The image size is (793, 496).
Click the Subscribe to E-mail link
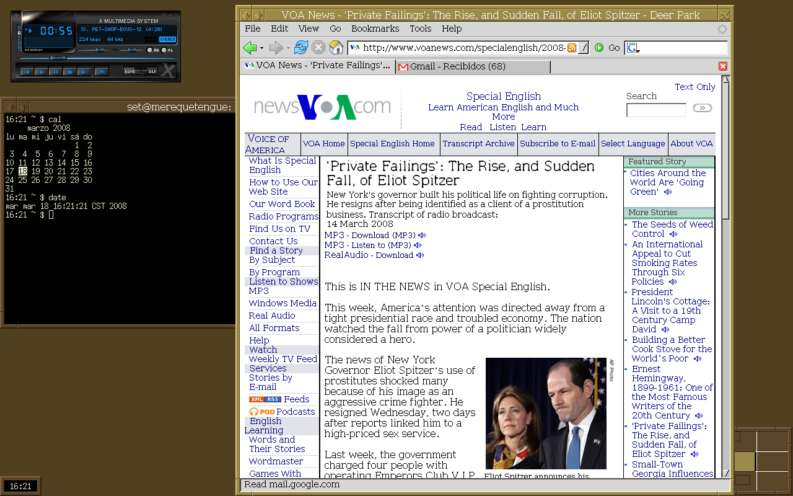click(x=558, y=143)
